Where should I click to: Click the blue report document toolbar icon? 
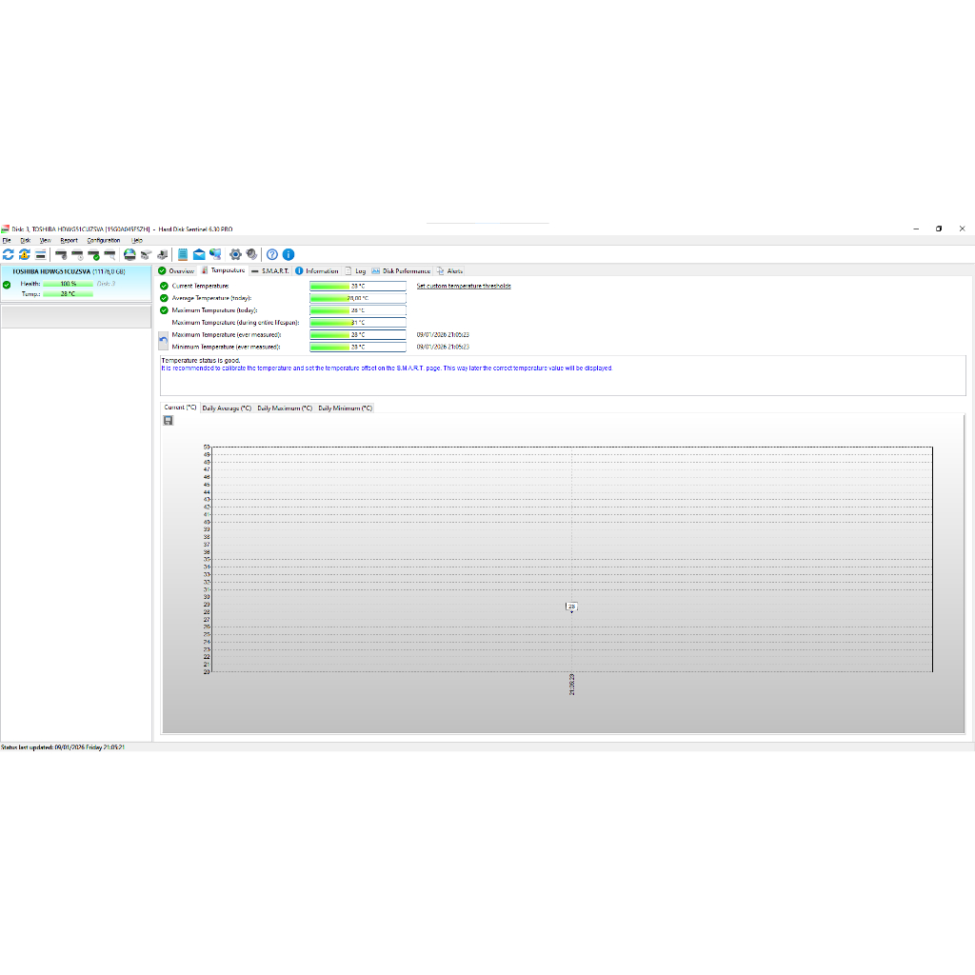coord(183,254)
